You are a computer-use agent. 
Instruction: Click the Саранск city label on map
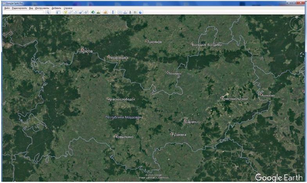click(x=192, y=122)
